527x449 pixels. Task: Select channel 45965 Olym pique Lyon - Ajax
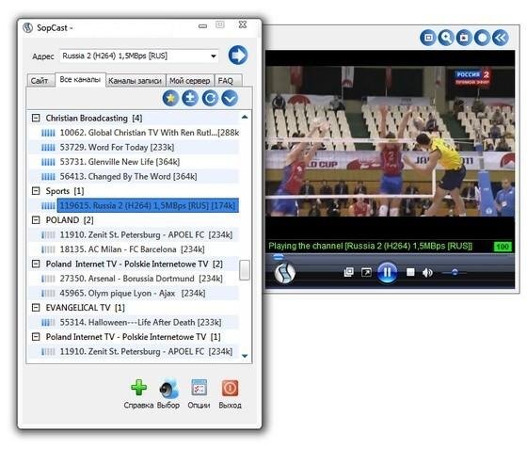tap(133, 293)
